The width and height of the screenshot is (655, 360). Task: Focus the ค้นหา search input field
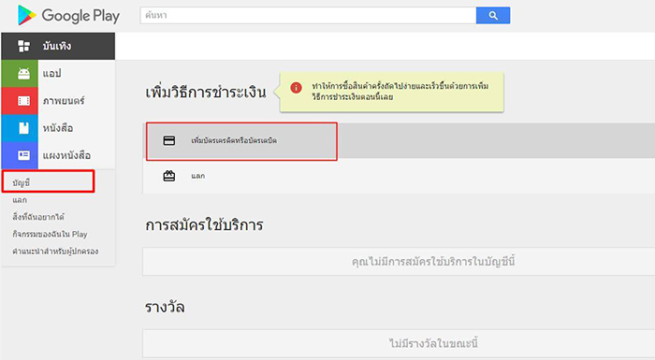click(308, 16)
